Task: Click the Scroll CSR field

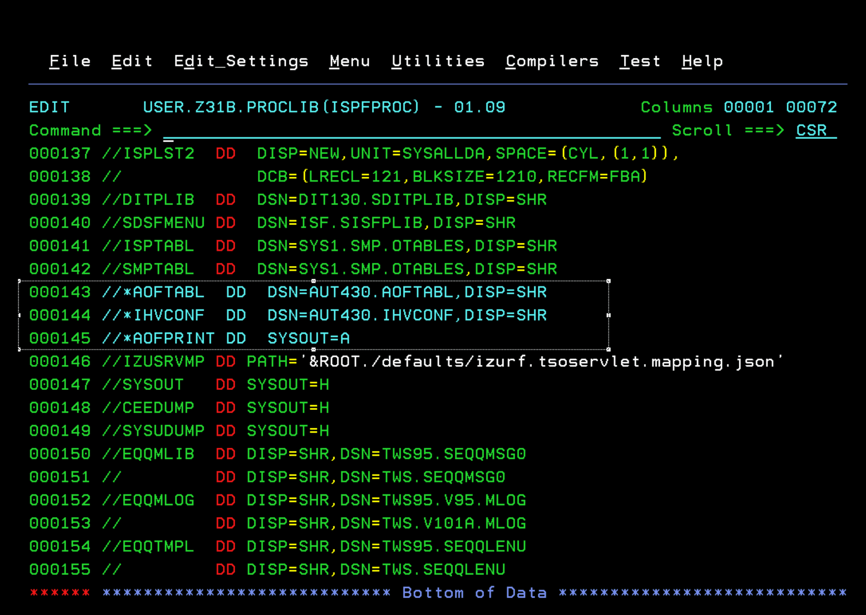Action: (x=811, y=131)
